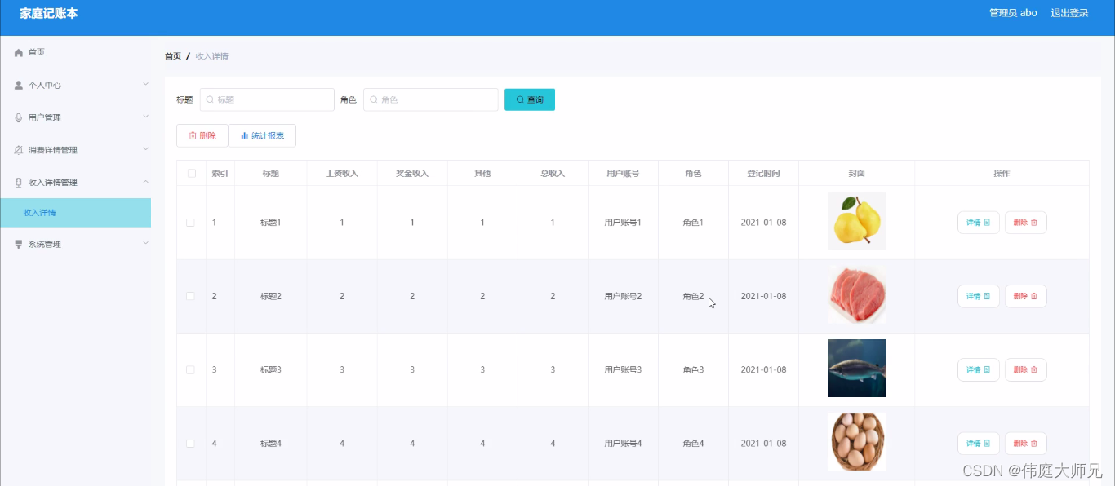Click the 工资收入 column header

coord(342,174)
